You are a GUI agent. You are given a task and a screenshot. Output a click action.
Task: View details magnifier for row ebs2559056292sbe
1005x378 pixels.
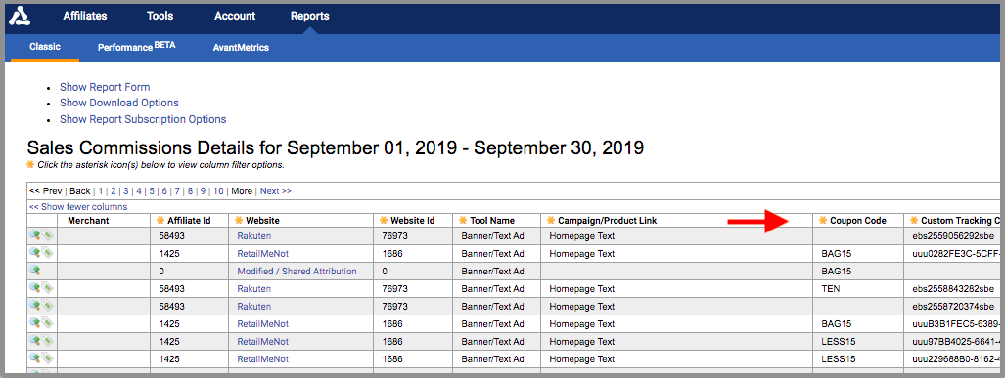(34, 235)
